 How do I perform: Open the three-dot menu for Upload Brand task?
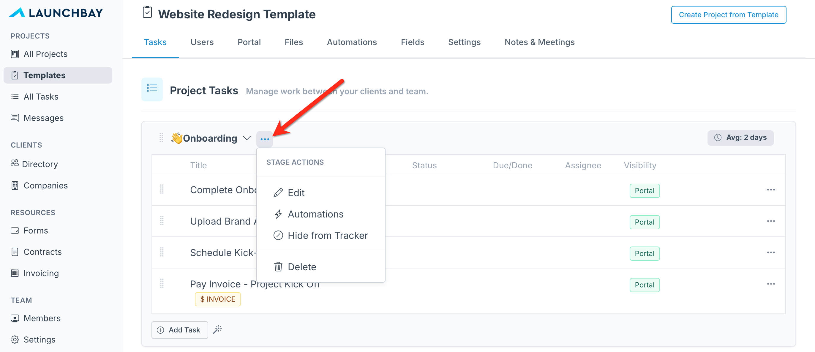[x=771, y=221]
